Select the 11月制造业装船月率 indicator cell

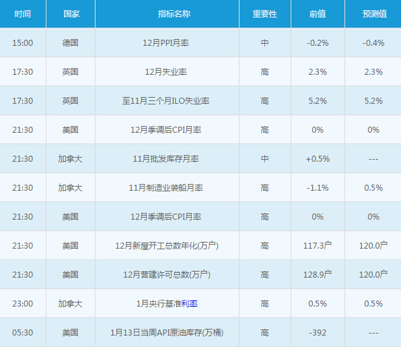pyautogui.click(x=168, y=187)
